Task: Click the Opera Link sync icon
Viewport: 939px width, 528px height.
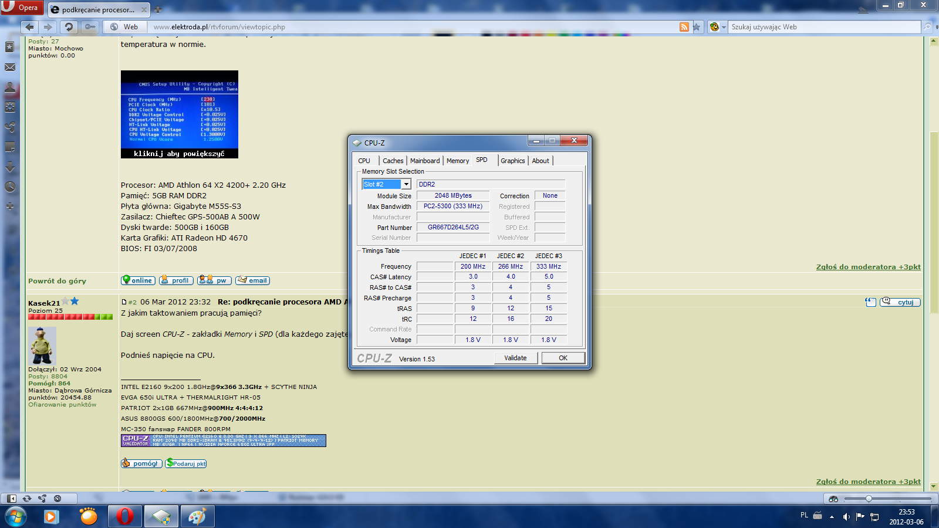Action: [27, 499]
